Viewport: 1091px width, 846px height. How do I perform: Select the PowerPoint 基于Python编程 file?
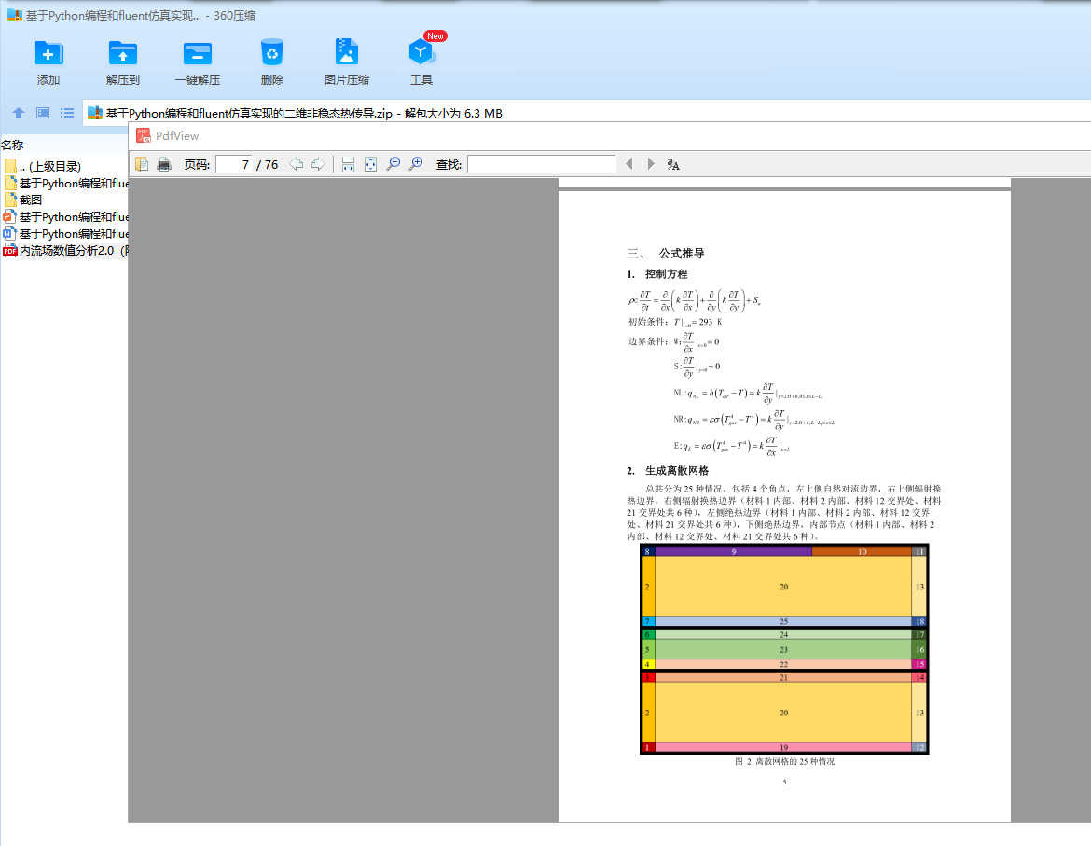pyautogui.click(x=64, y=217)
